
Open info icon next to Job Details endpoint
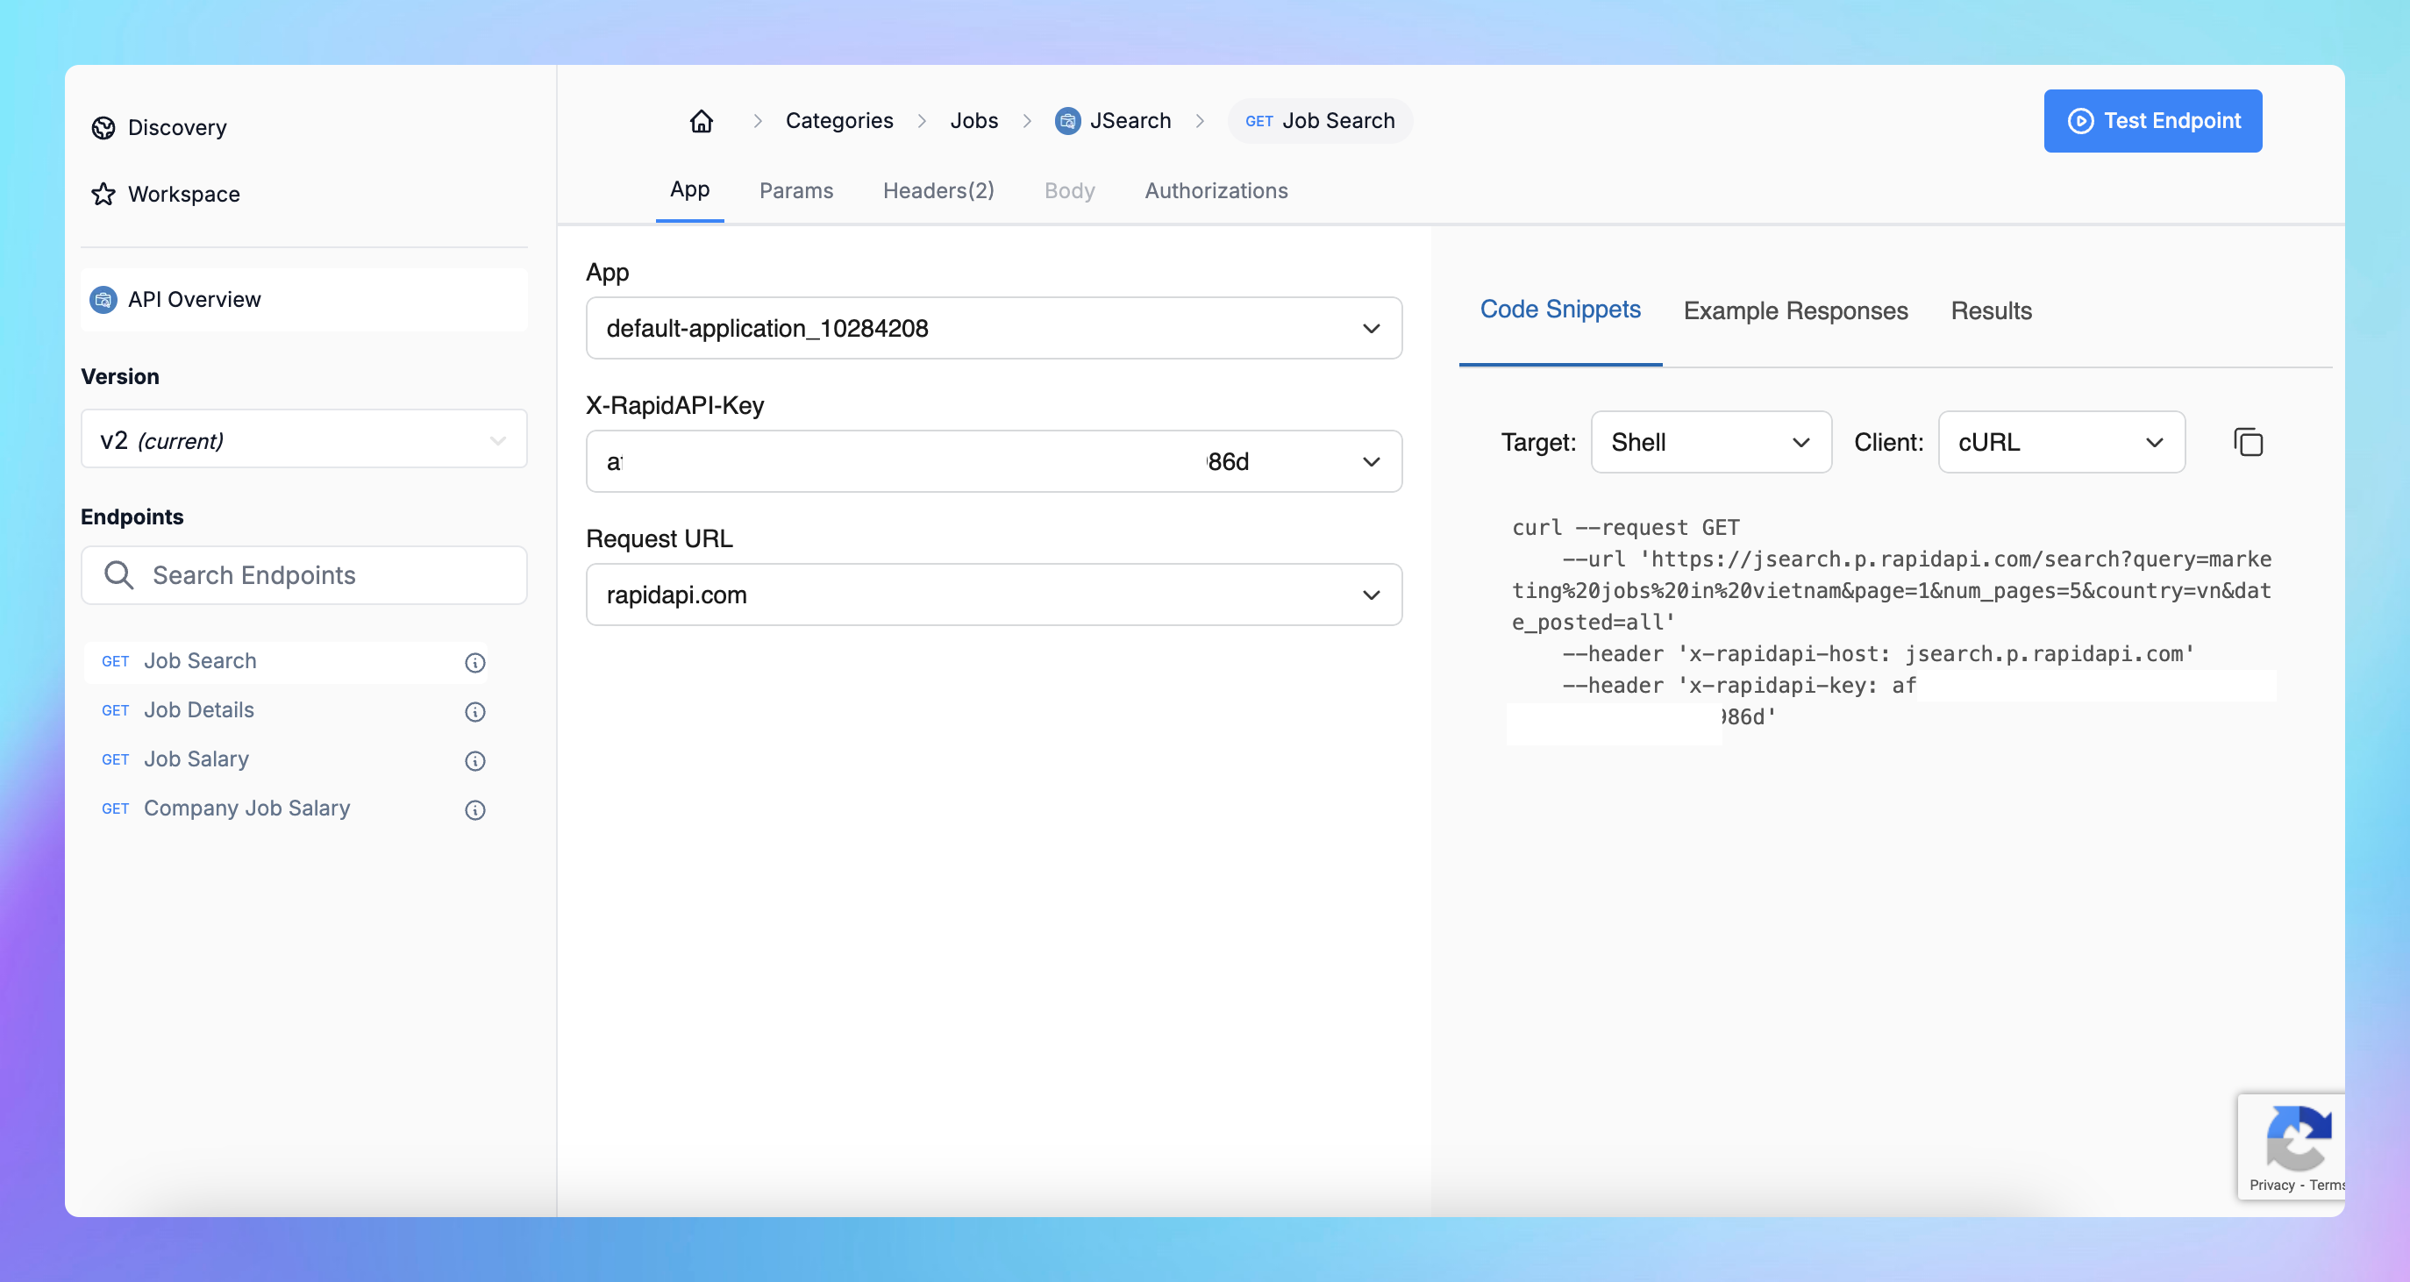[475, 711]
